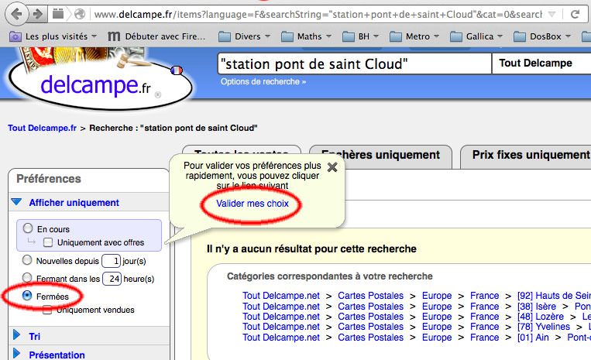Select the En cours radio button
Viewport: 591px width, 360px height.
coord(28,228)
